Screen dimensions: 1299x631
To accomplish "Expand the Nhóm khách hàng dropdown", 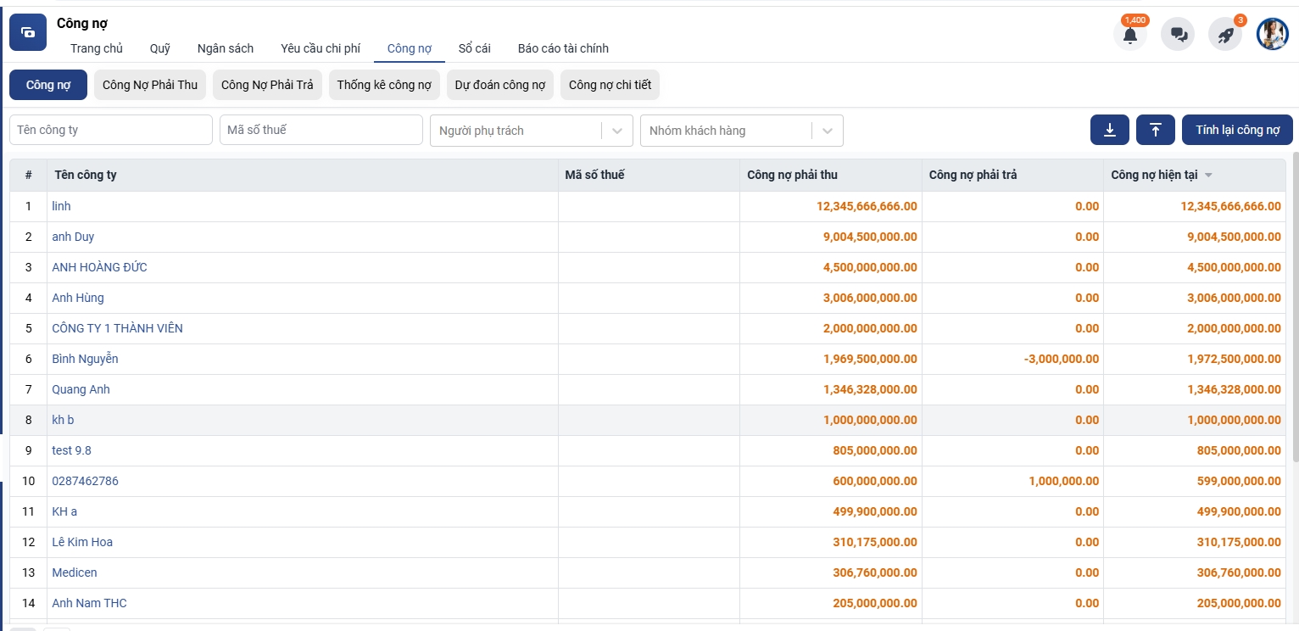I will 827,131.
